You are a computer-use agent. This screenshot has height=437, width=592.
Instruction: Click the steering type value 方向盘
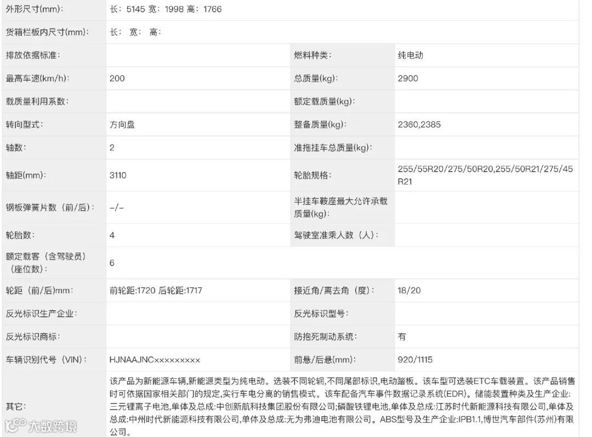[122, 124]
